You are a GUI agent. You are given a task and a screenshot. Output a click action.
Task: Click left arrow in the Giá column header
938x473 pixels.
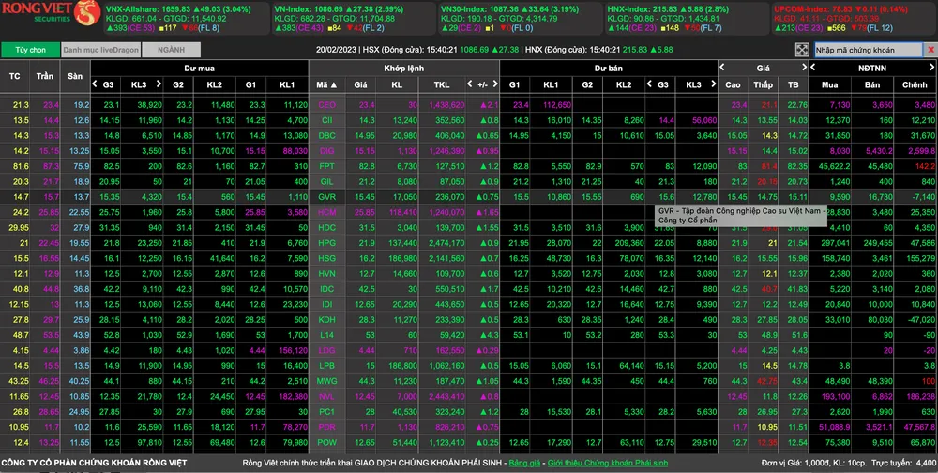[x=723, y=68]
